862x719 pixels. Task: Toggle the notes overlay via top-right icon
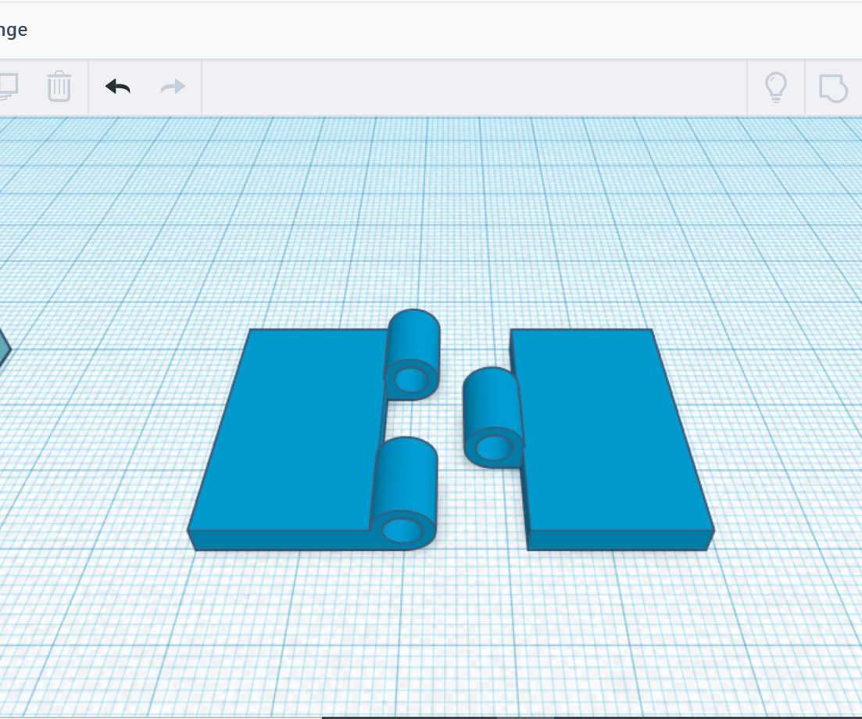(833, 88)
